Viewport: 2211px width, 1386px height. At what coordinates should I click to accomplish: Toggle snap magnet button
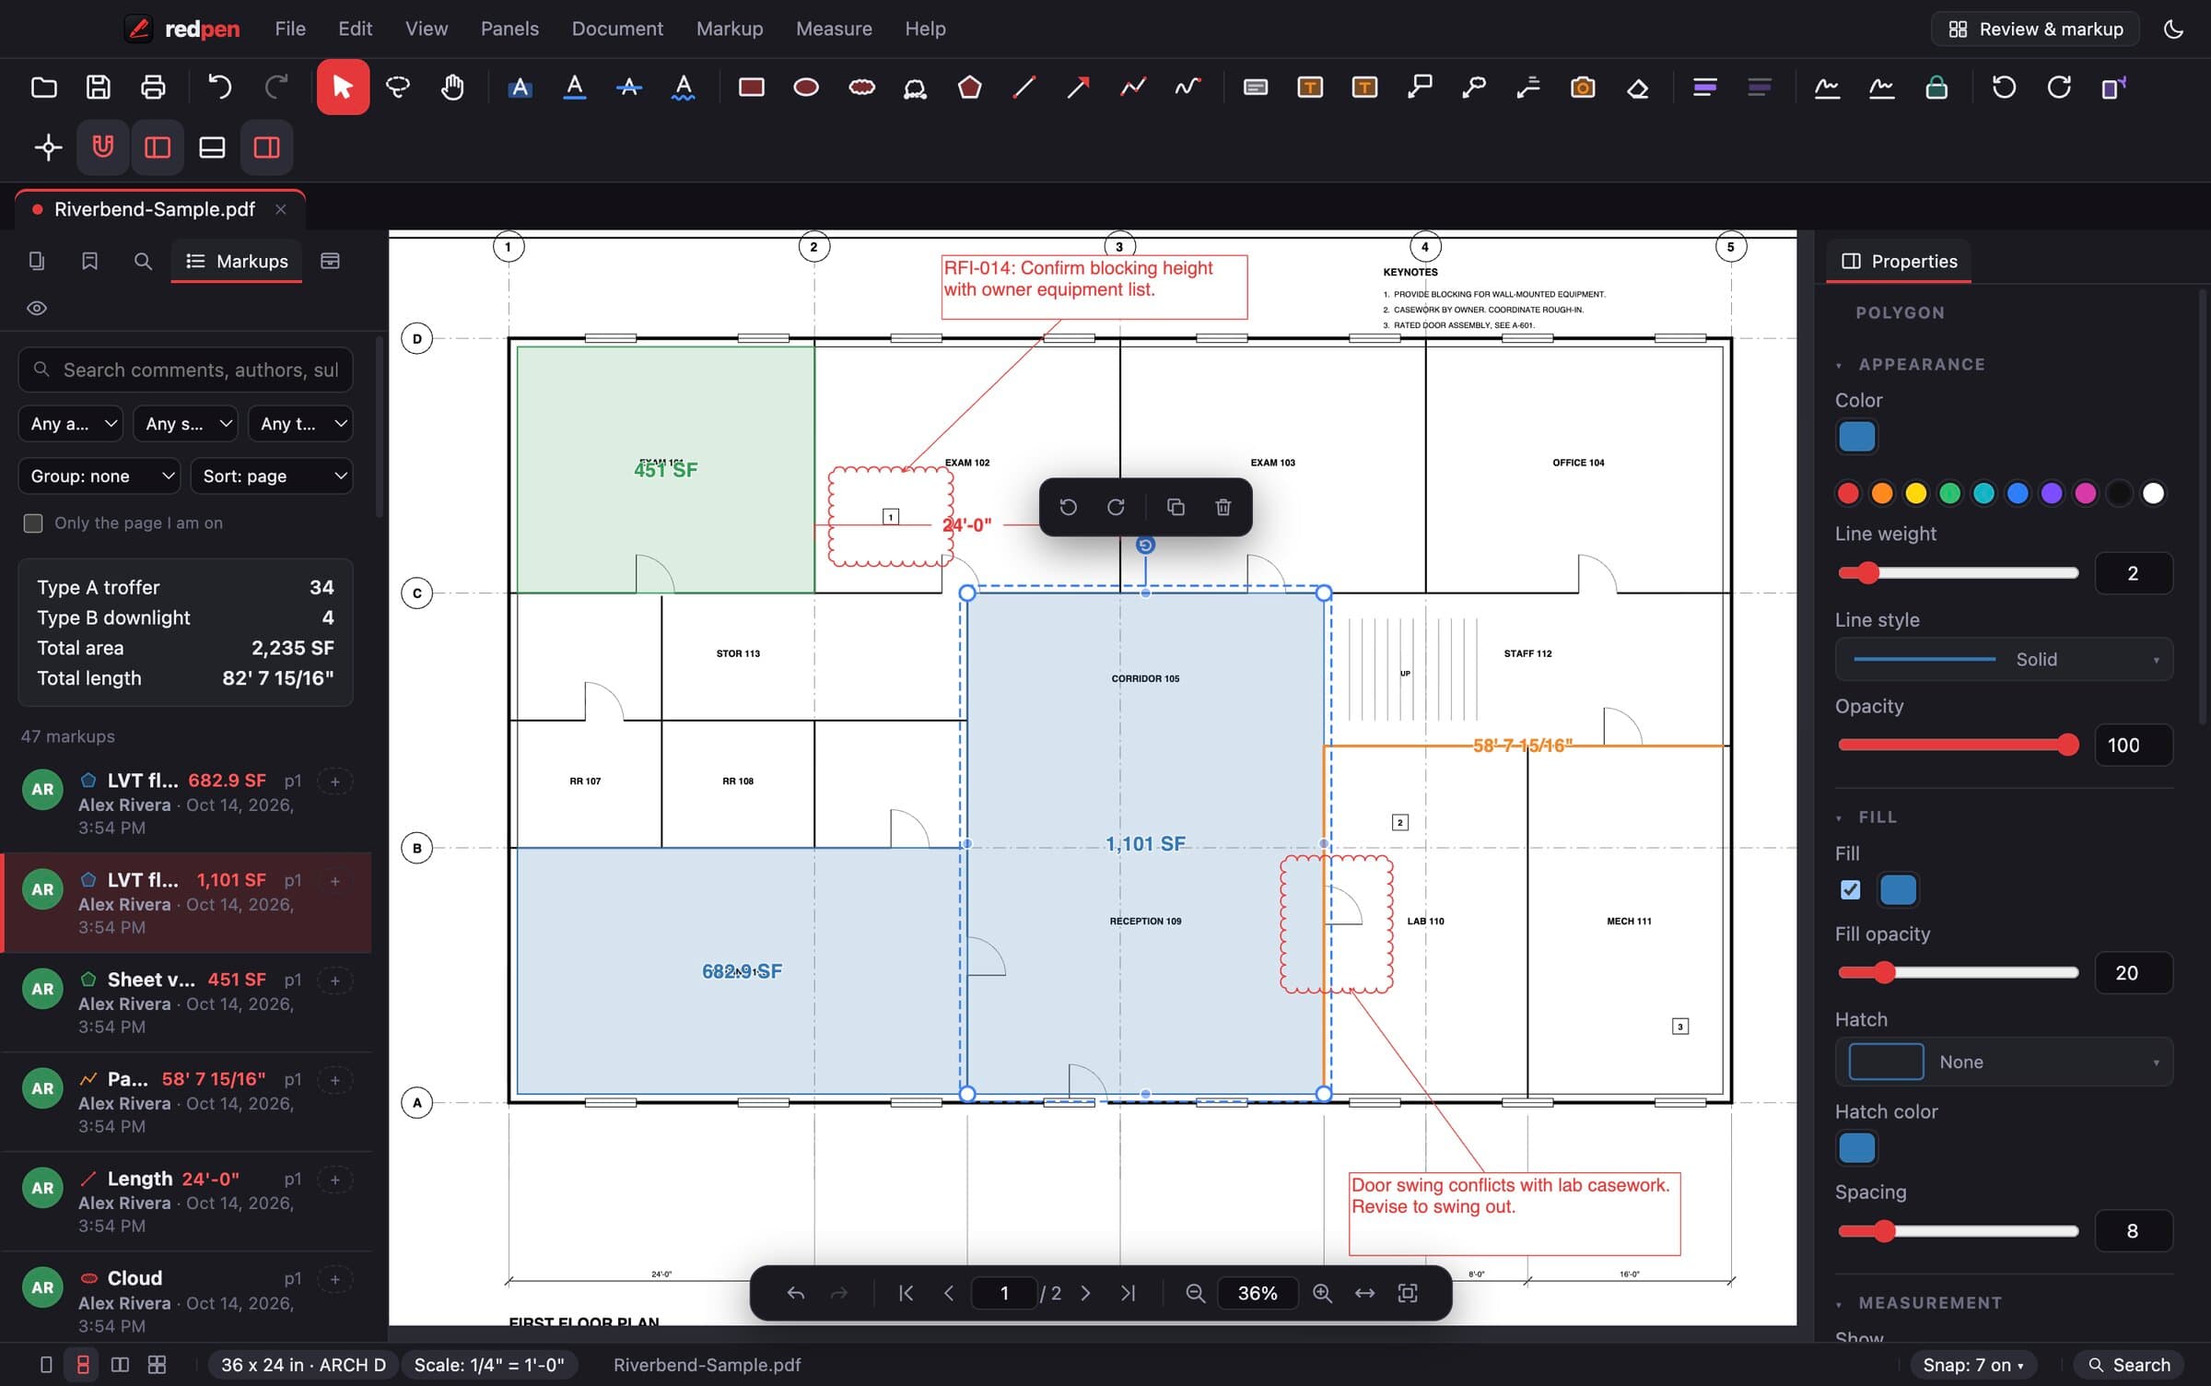click(102, 147)
